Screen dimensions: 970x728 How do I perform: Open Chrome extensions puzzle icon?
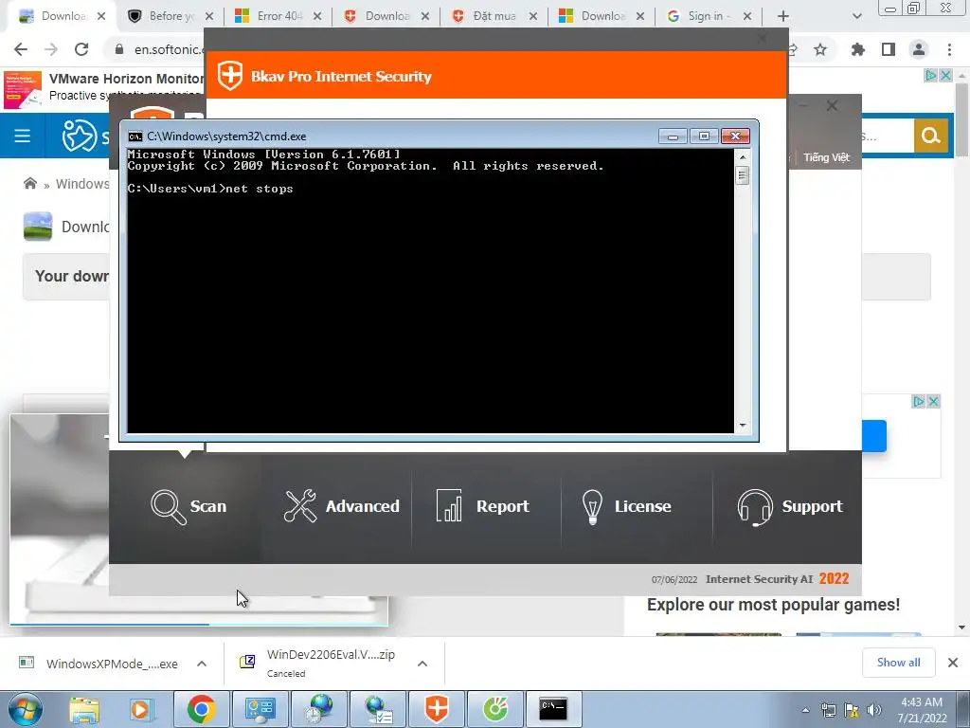[x=858, y=49]
